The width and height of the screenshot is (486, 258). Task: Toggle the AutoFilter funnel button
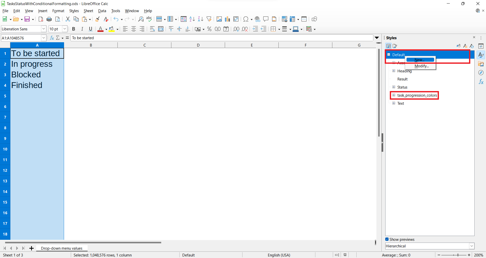tap(209, 19)
